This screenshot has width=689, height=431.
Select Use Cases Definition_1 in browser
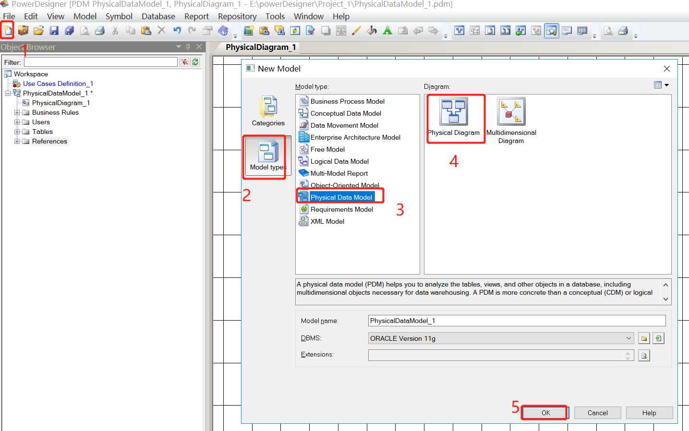pyautogui.click(x=58, y=84)
